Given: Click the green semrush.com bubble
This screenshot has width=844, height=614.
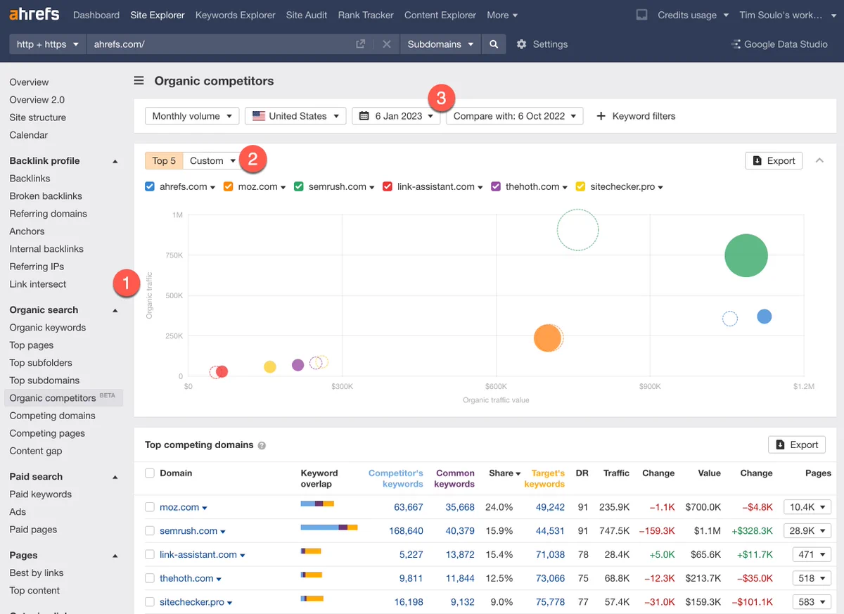Looking at the screenshot, I should coord(746,255).
